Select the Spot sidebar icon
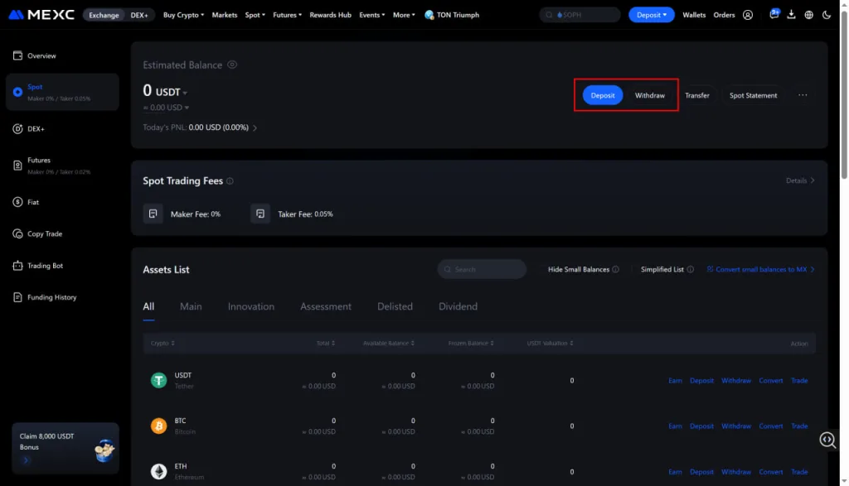The width and height of the screenshot is (849, 486). pos(18,92)
